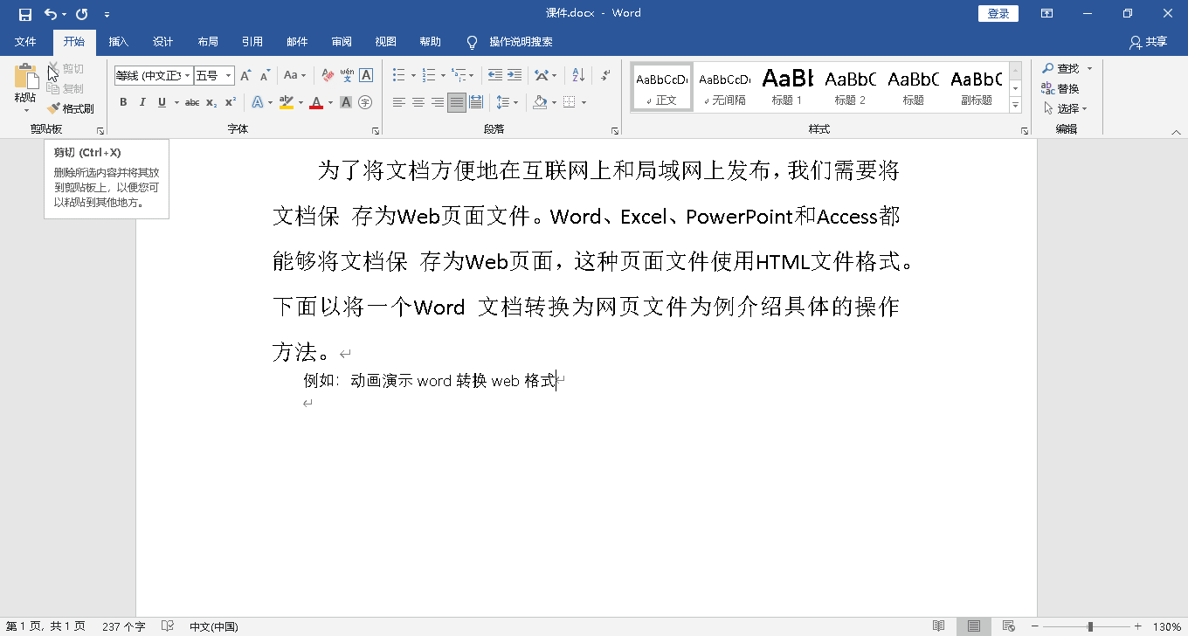1188x636 pixels.
Task: Increase the font size
Action: coord(245,76)
